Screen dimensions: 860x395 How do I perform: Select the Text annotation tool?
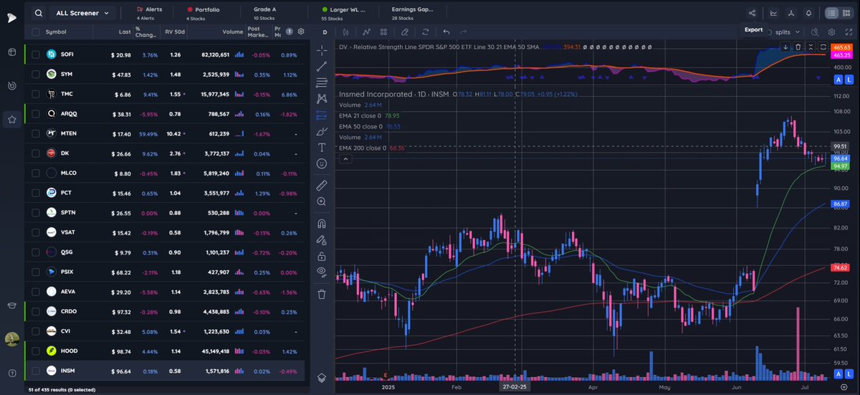tap(322, 147)
